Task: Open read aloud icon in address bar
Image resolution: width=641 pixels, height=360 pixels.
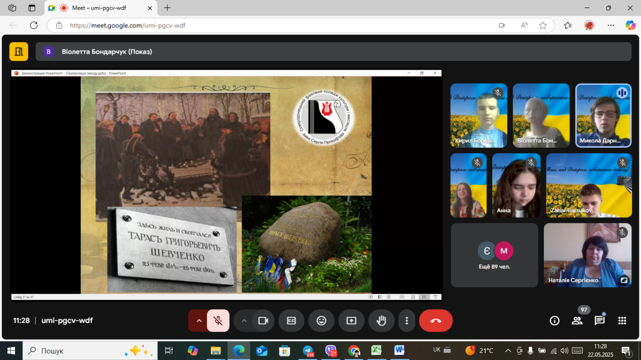Action: click(524, 25)
